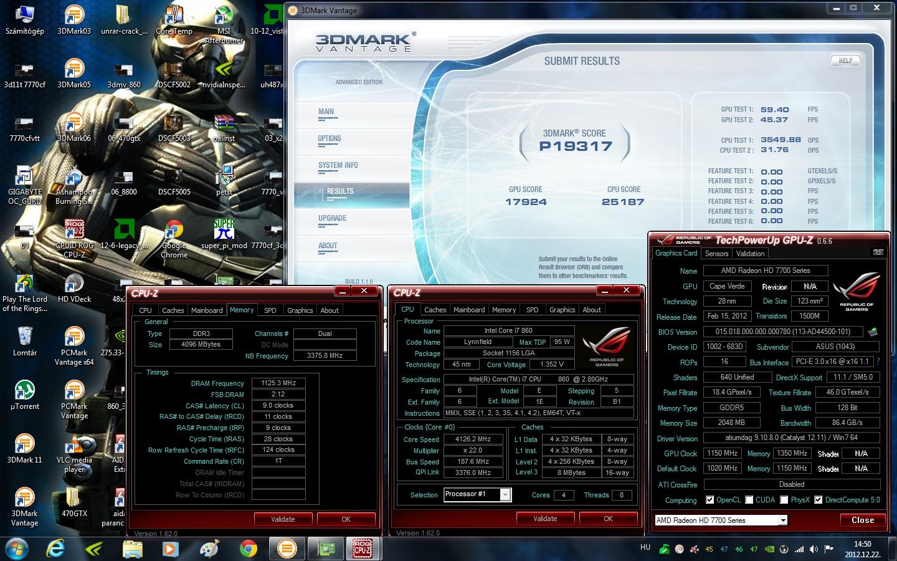This screenshot has width=897, height=561.
Task: Click the 3DMark score P19317
Action: 576,146
